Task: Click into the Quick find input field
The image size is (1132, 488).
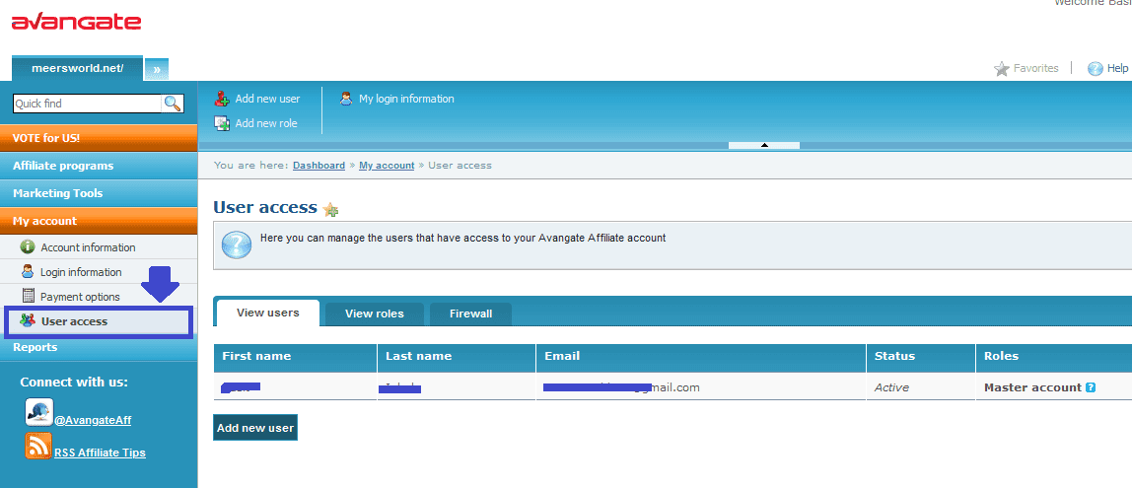Action: tap(88, 104)
